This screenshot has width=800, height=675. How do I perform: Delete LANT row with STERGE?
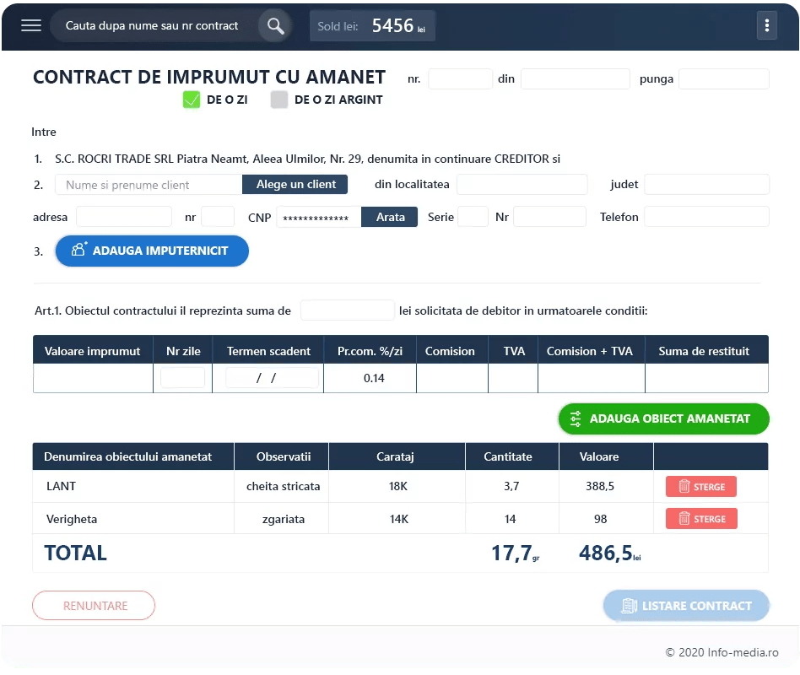(701, 486)
